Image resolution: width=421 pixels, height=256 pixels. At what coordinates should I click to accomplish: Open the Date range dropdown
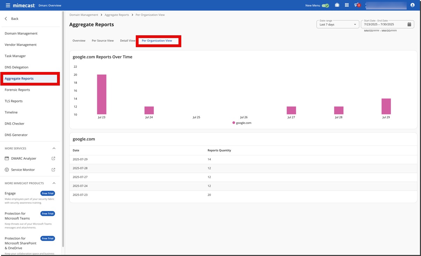point(338,24)
